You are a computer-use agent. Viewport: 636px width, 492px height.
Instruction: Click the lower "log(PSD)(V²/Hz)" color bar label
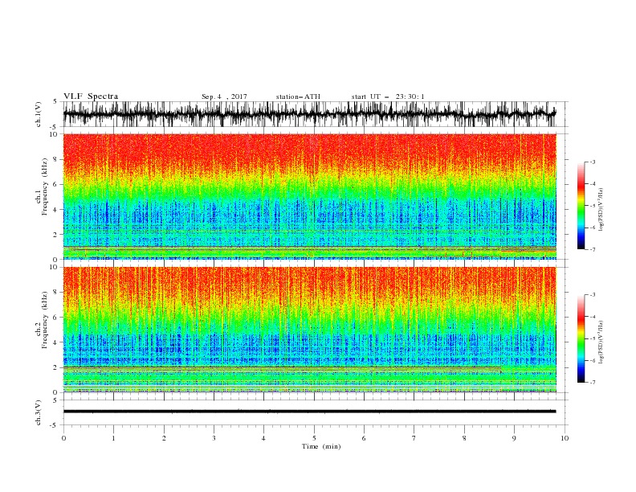coord(601,342)
